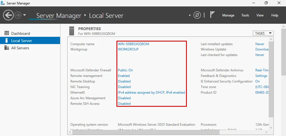
Task: Click the 'Operating system version' label
Action: pyautogui.click(x=89, y=125)
